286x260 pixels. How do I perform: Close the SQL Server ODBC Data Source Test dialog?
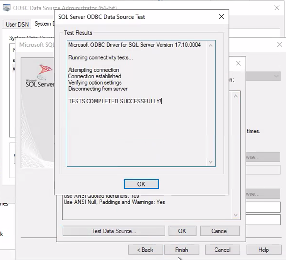pyautogui.click(x=221, y=17)
